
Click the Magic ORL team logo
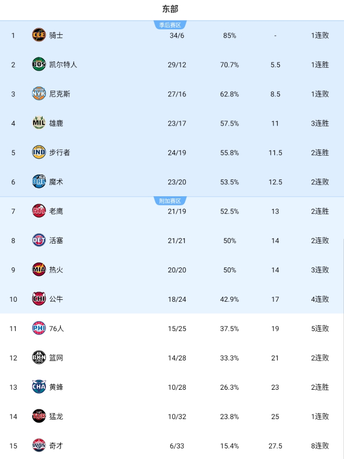pos(39,182)
